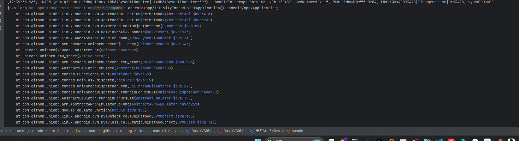Open DalvikVM64.java:535 link
Viewport: 519px width, 141px height.
point(168,32)
